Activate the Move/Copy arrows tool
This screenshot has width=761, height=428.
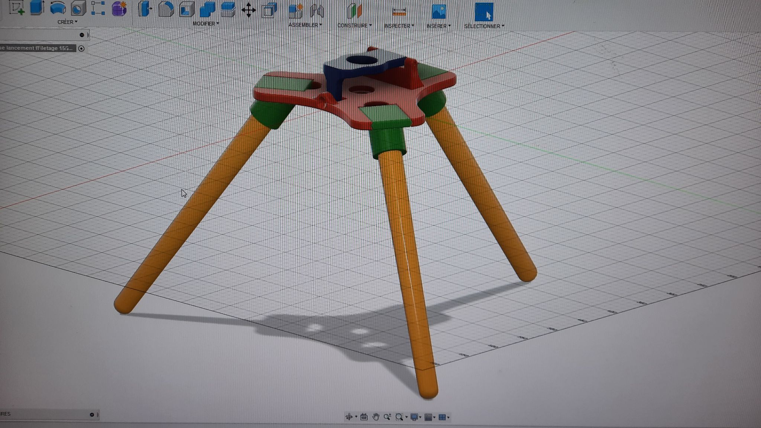(x=248, y=10)
